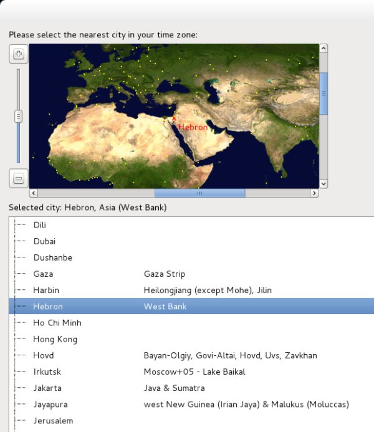
Task: Click the map's scroll left arrow
Action: pyautogui.click(x=34, y=193)
